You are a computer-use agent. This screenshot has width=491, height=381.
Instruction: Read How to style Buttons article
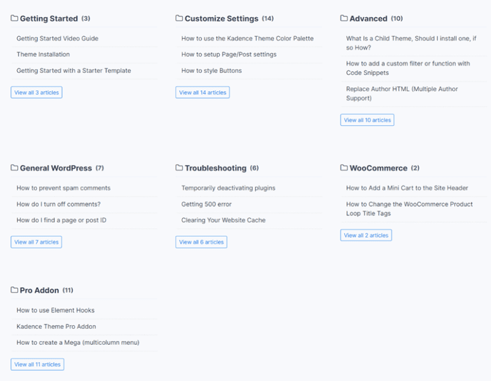coord(212,70)
